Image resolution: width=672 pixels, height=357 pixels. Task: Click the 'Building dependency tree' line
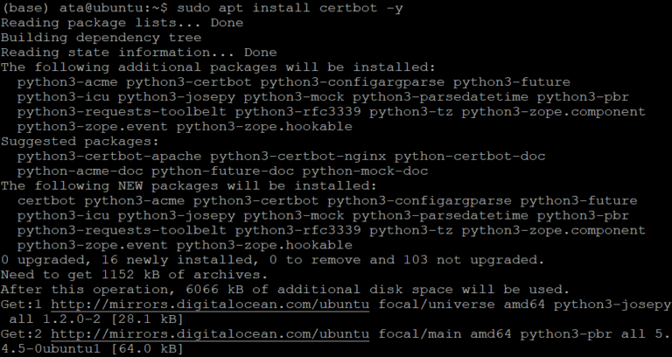(x=101, y=38)
